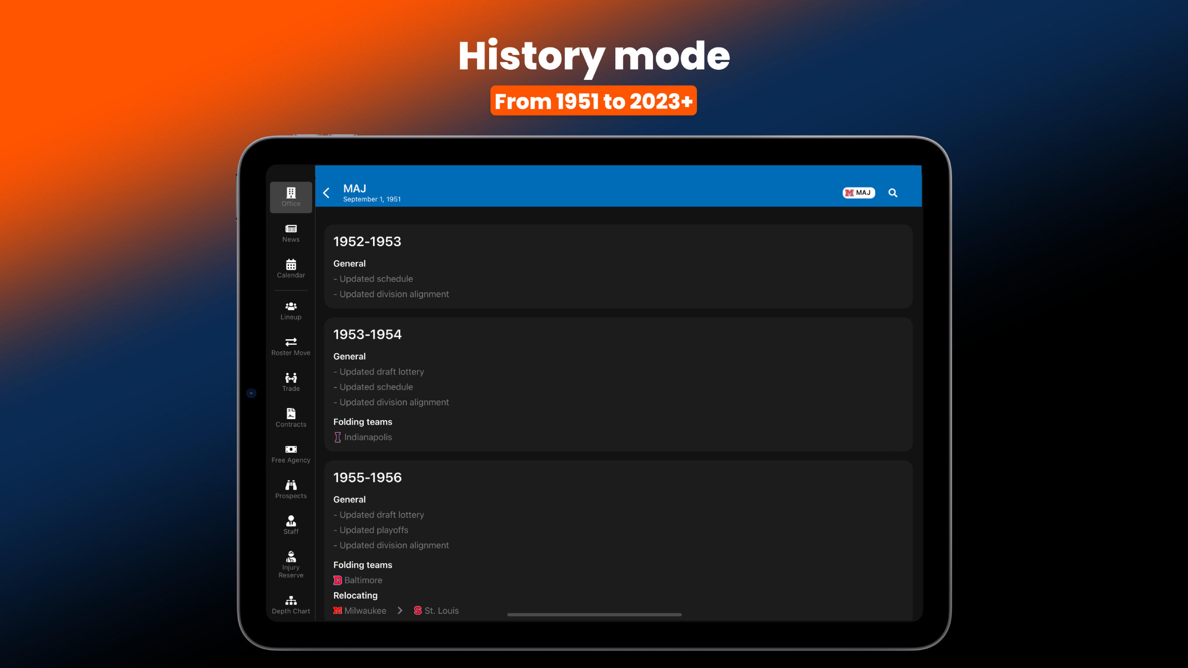Open the Trade panel
This screenshot has width=1188, height=668.
290,381
